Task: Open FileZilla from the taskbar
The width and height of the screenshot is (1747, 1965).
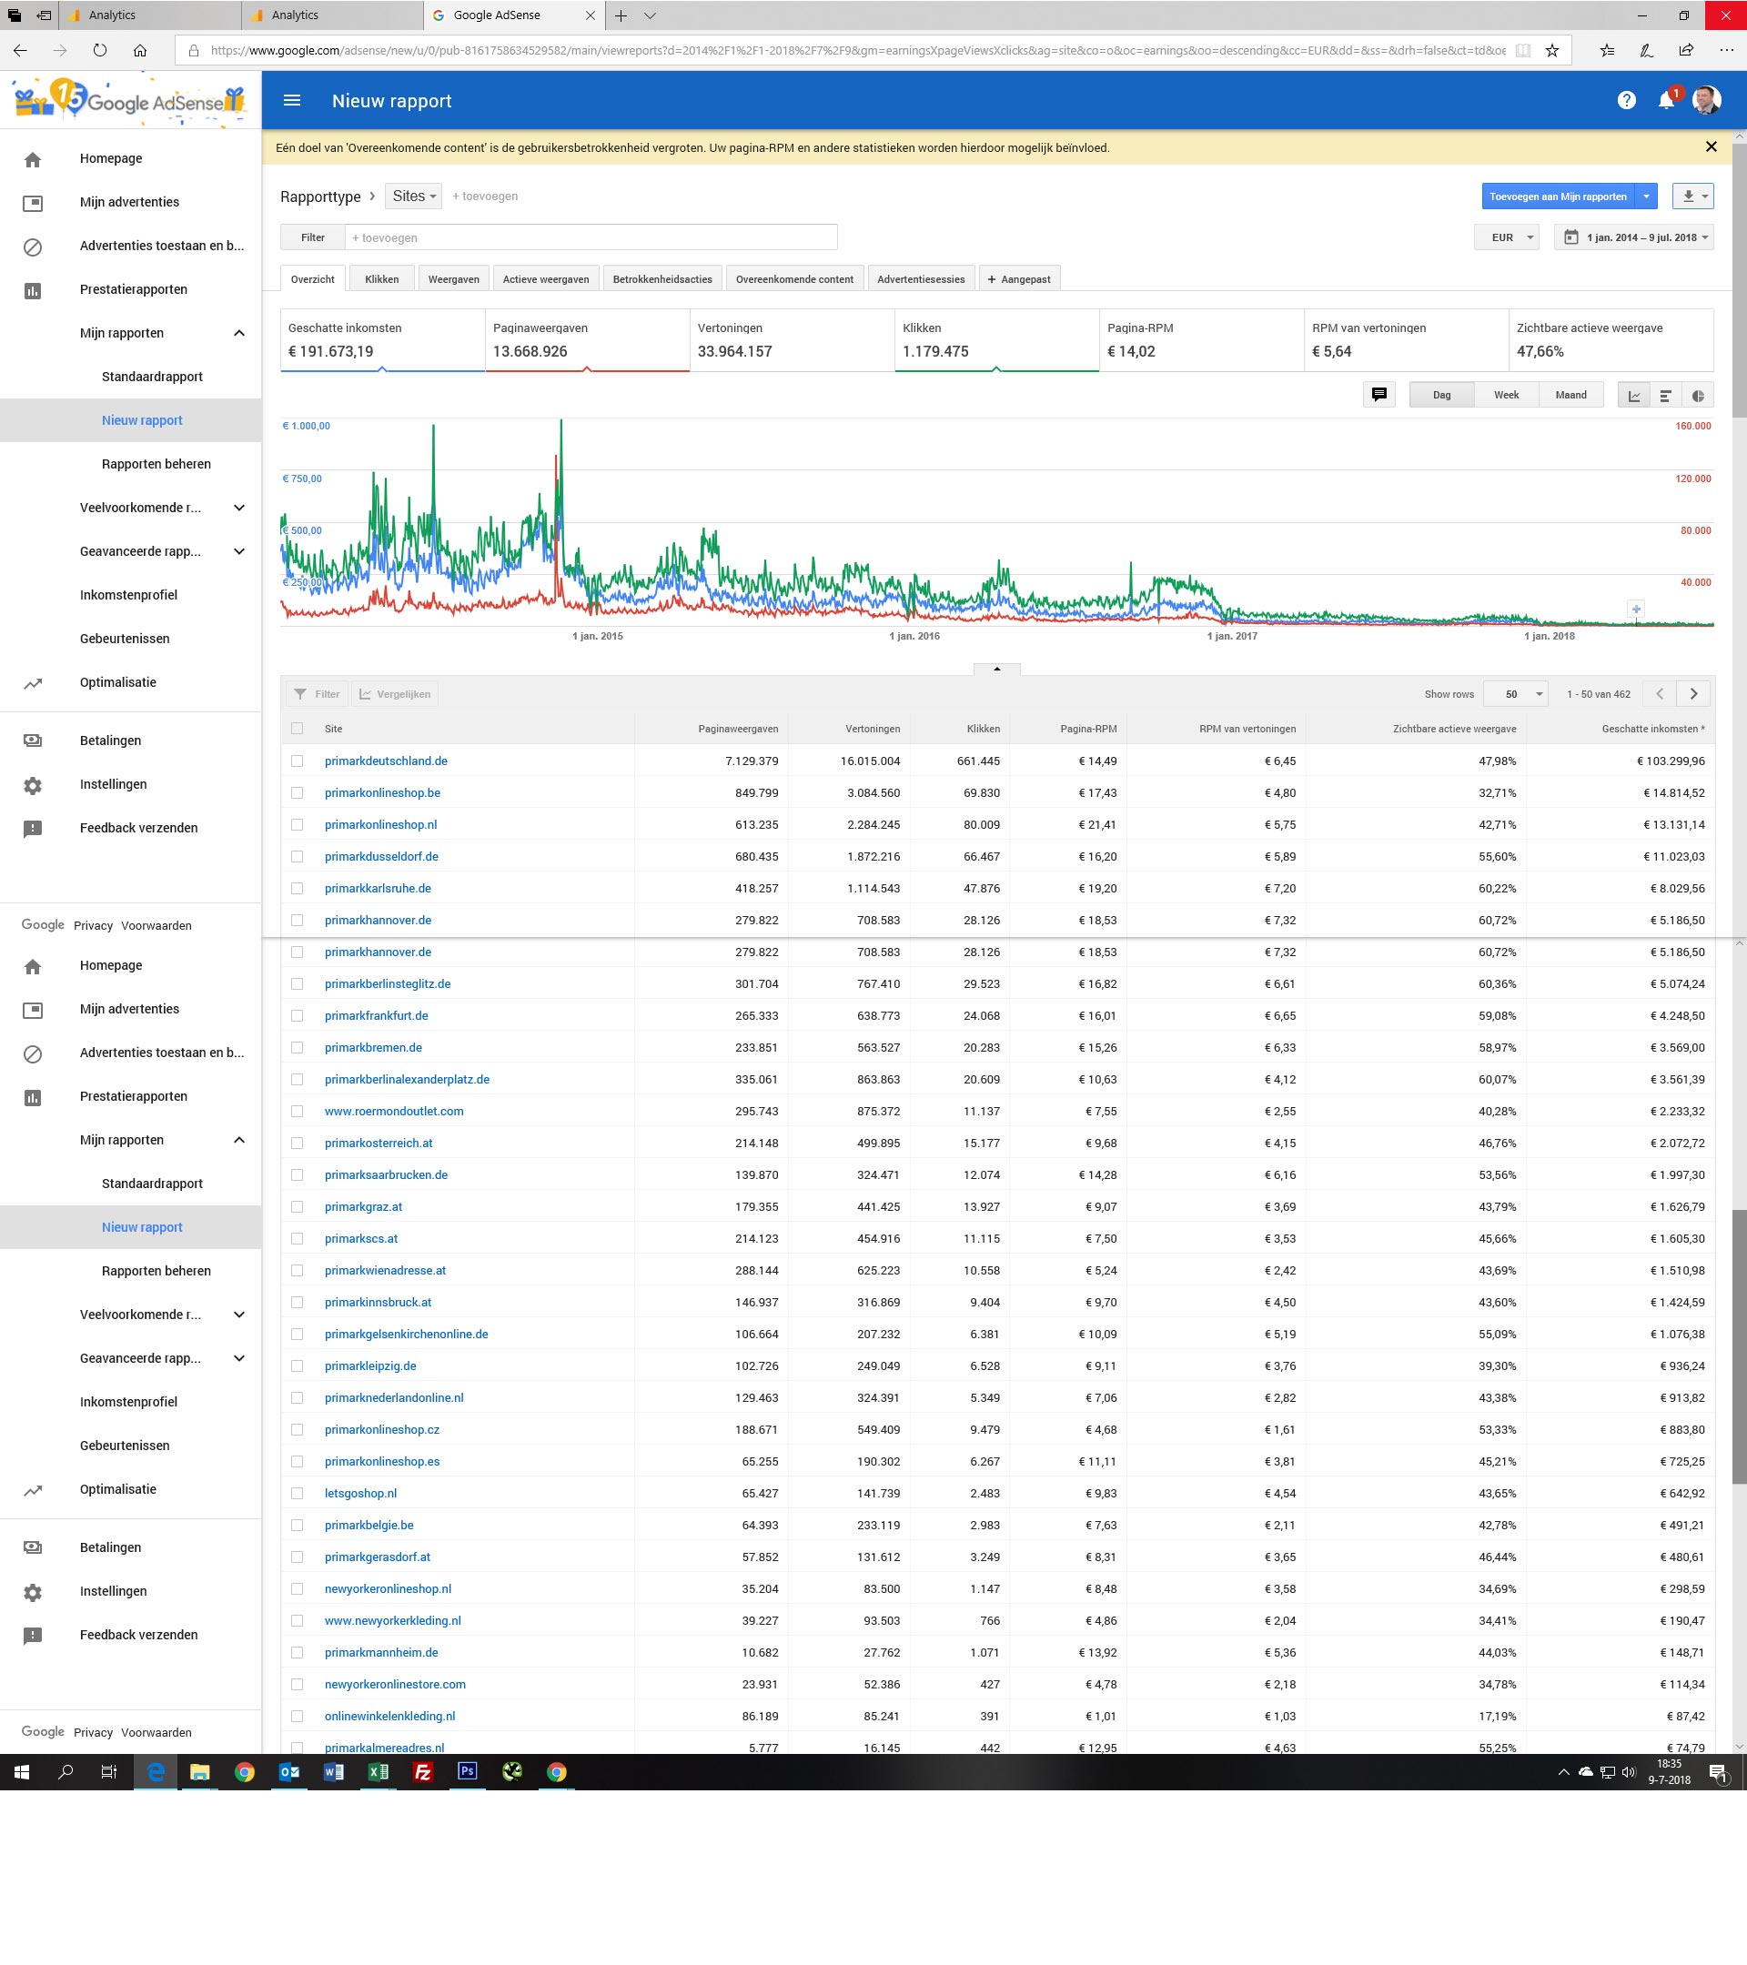Action: point(422,1772)
